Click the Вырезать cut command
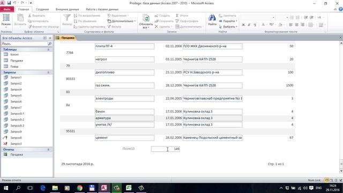Screen dimensions: 343x193 tap(36, 16)
